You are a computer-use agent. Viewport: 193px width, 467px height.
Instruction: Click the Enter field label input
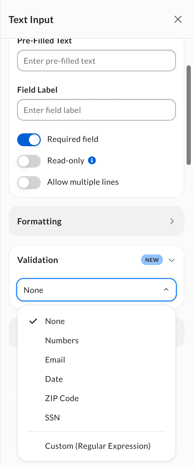click(x=96, y=110)
